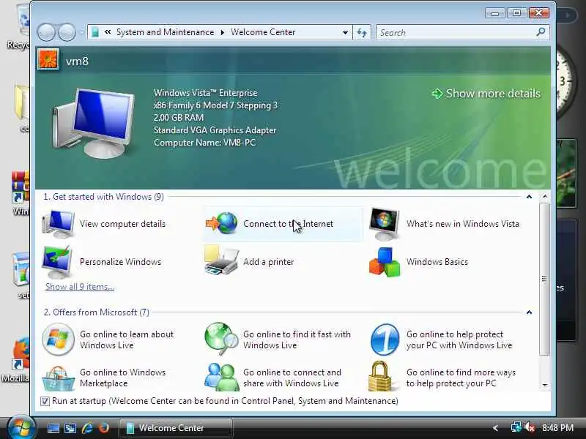Image resolution: width=586 pixels, height=439 pixels.
Task: Click x86 Family 6 Model 7 Stepping 3 text
Action: coord(215,105)
